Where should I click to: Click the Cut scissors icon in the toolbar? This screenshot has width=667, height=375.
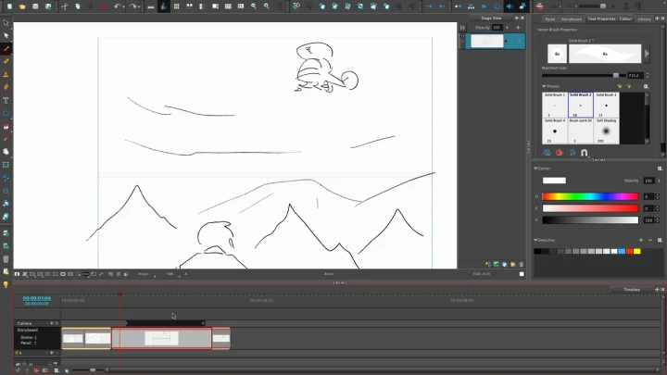click(x=63, y=6)
